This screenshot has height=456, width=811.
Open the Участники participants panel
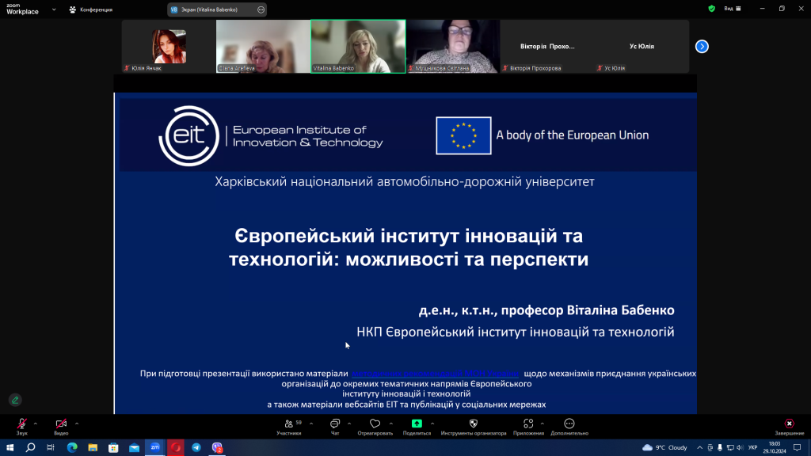288,427
